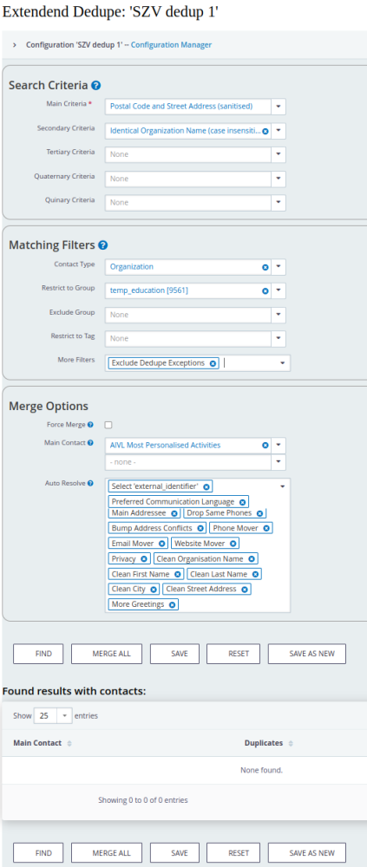This screenshot has width=367, height=867.
Task: Clear Organization contact type selection
Action: 265,267
